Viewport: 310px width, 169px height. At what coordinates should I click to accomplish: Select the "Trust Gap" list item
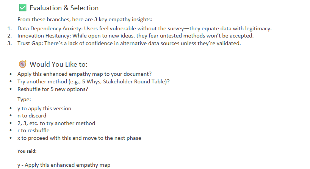pos(129,43)
